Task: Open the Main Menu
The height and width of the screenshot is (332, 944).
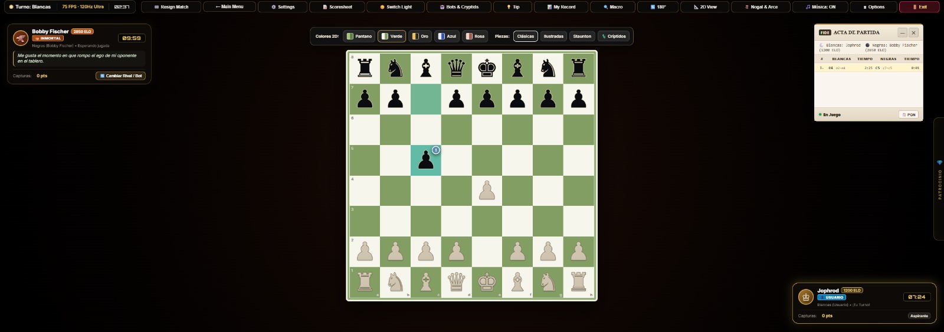Action: 230,7
